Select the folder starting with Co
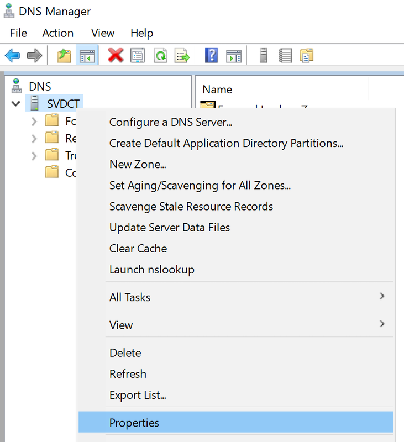 point(60,172)
